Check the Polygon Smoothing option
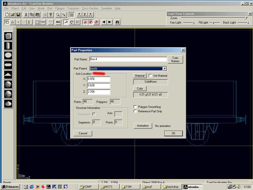The image size is (253, 190). pyautogui.click(x=135, y=107)
